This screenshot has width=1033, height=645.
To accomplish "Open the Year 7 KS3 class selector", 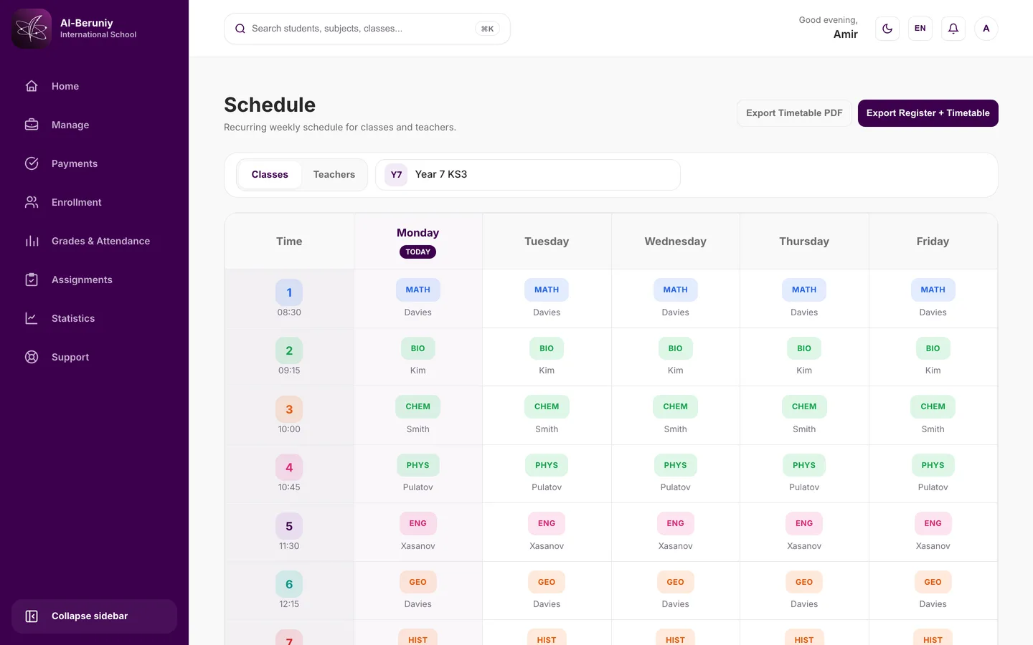I will [x=528, y=175].
